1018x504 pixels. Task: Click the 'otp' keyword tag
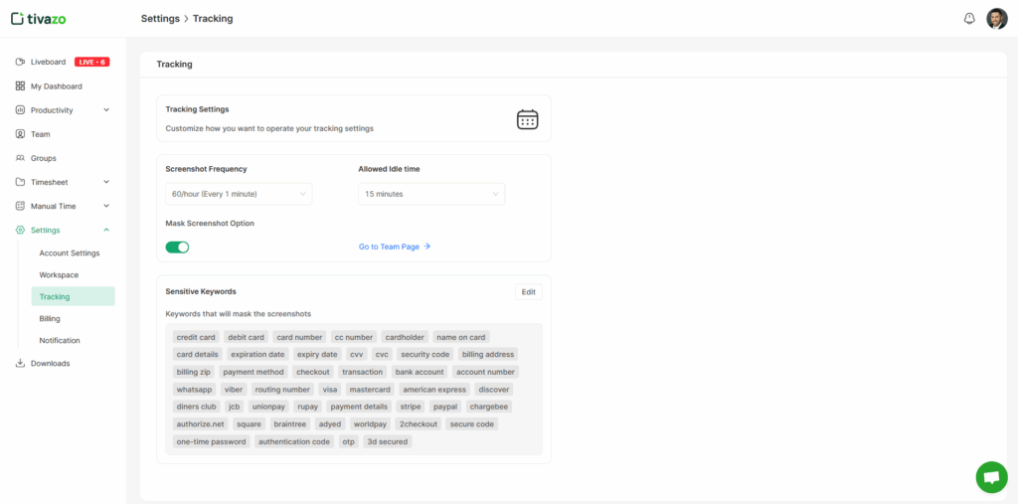point(349,441)
